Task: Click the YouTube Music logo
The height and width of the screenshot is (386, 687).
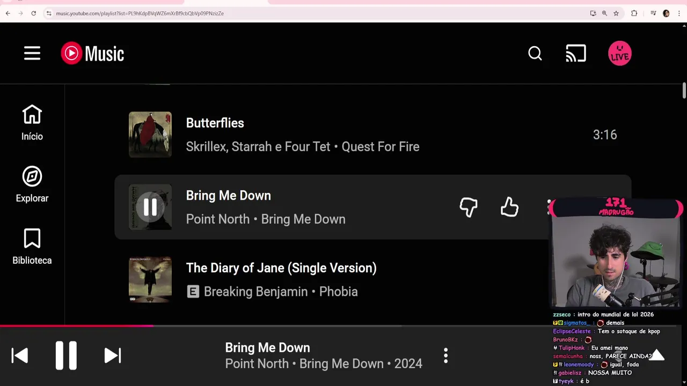Action: pyautogui.click(x=92, y=54)
